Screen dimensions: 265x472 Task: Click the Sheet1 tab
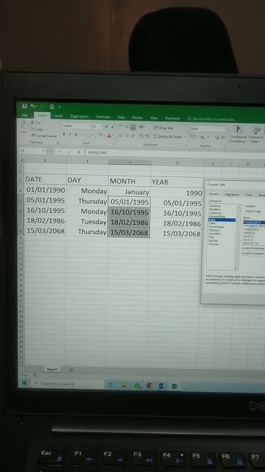[x=52, y=369]
